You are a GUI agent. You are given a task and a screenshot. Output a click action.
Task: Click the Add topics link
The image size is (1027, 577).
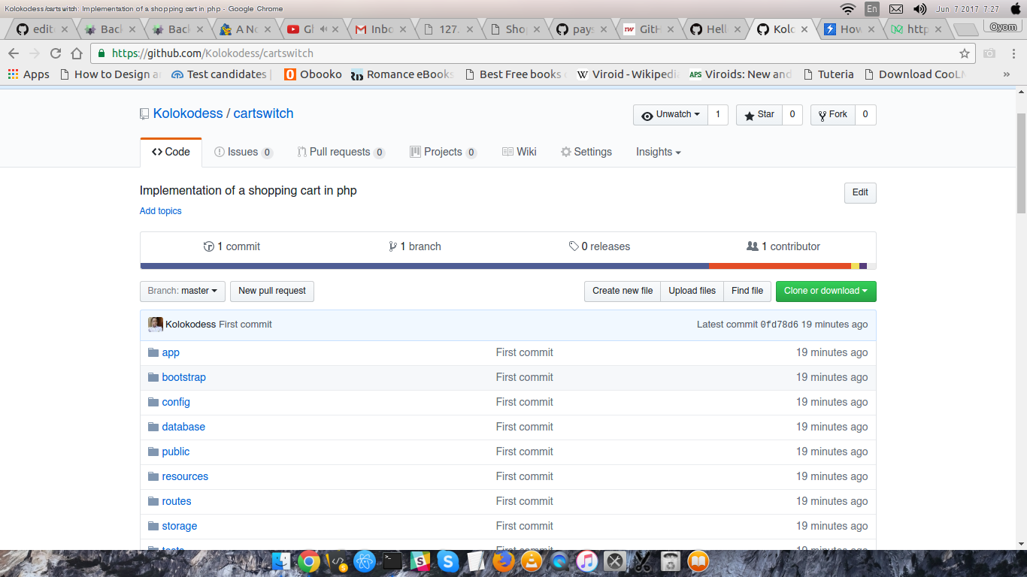click(x=161, y=211)
